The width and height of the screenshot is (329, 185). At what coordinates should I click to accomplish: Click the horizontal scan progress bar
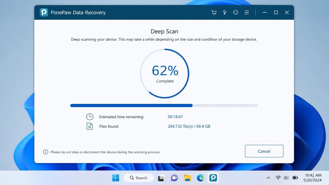[164, 105]
